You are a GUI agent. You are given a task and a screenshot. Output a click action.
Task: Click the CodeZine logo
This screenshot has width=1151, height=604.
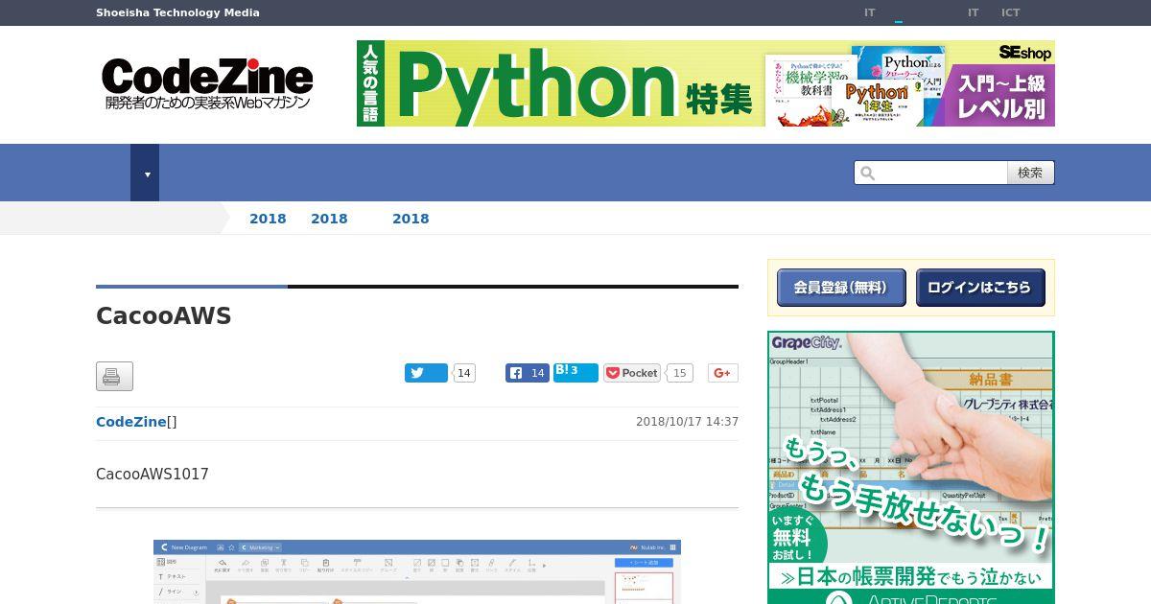207,83
